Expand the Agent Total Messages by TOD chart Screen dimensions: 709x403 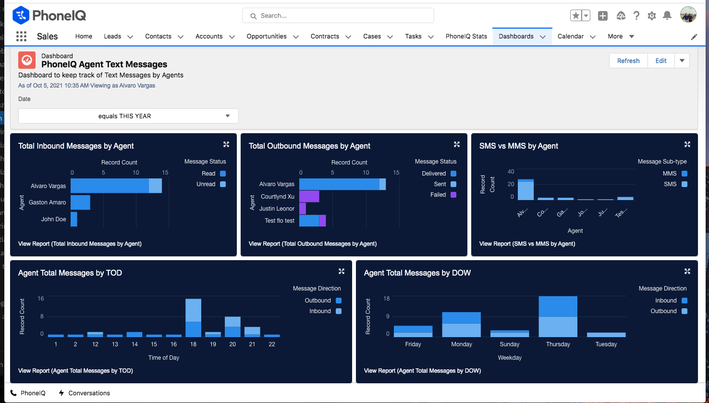(342, 271)
